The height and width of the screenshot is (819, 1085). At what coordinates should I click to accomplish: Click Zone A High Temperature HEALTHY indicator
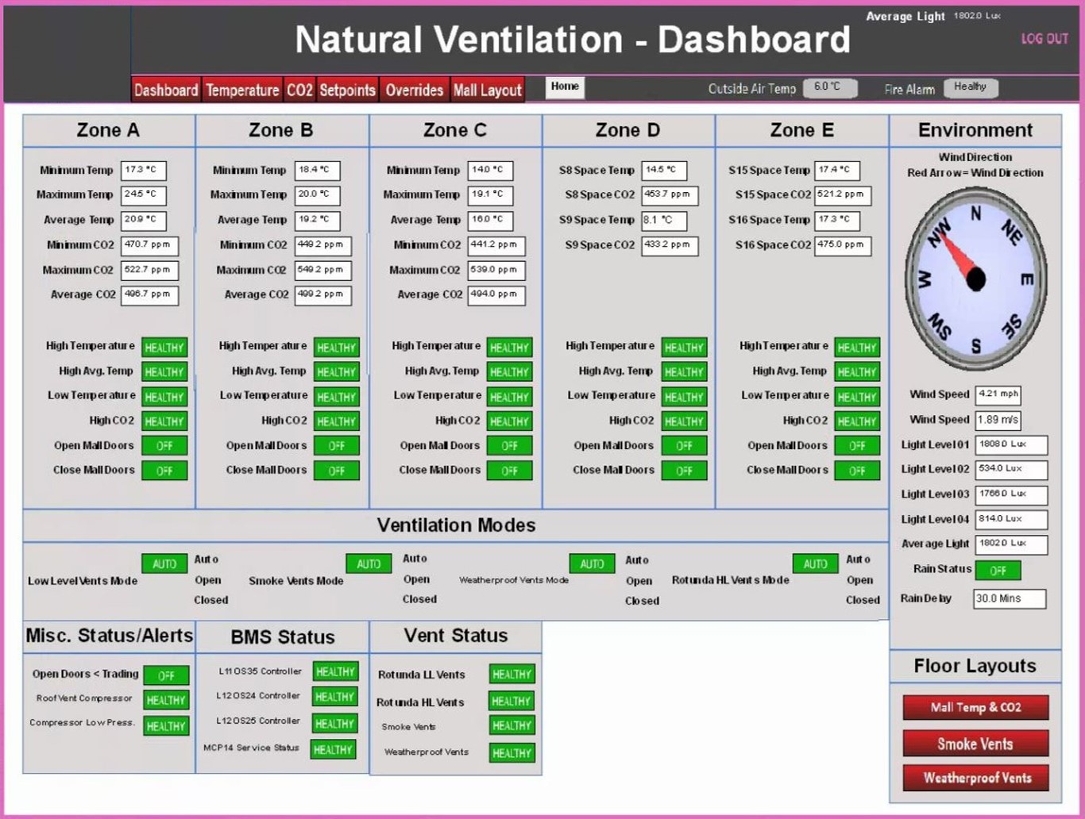[164, 347]
